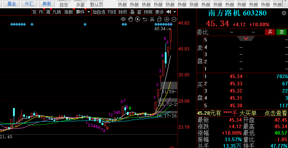Switch to the 外汇 tab

(29, 4)
